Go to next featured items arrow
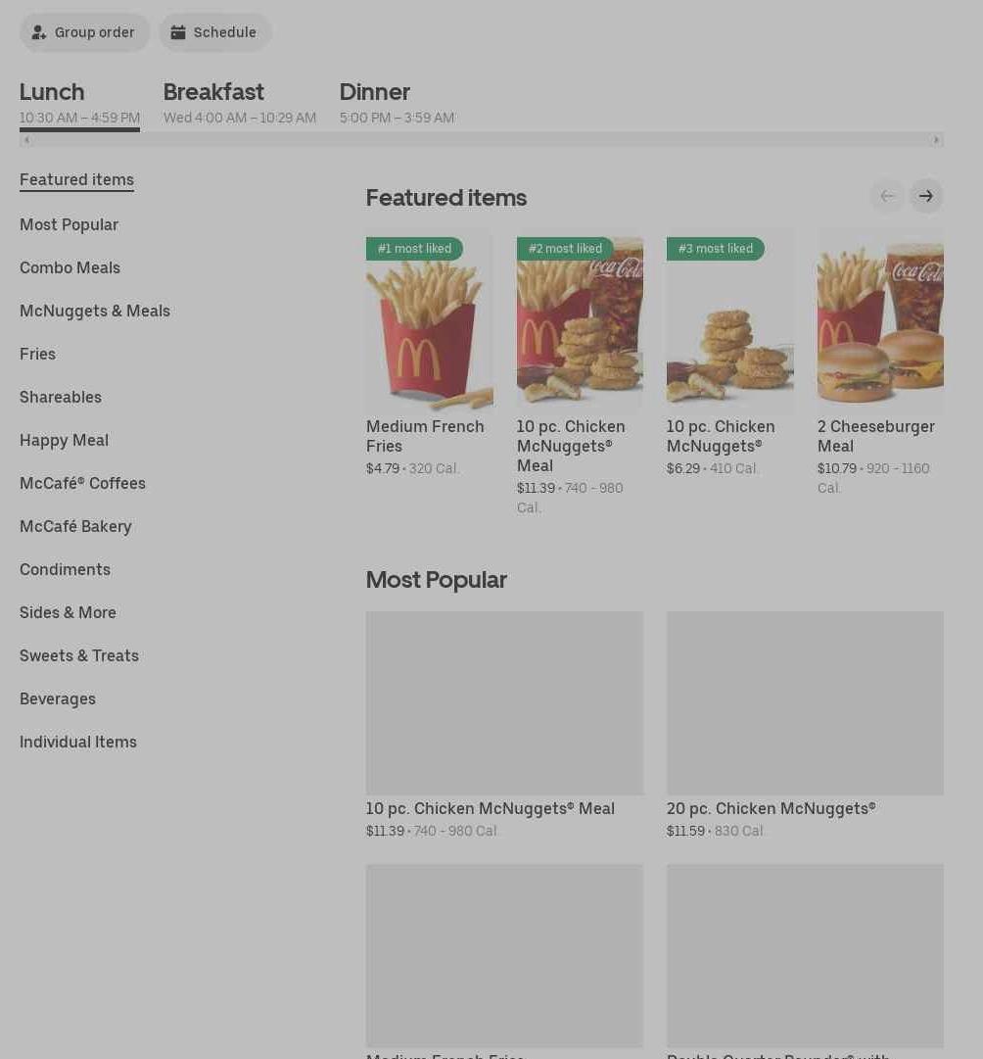 tap(925, 196)
